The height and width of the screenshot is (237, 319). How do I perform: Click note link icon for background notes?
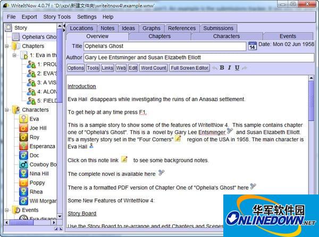coord(124,159)
